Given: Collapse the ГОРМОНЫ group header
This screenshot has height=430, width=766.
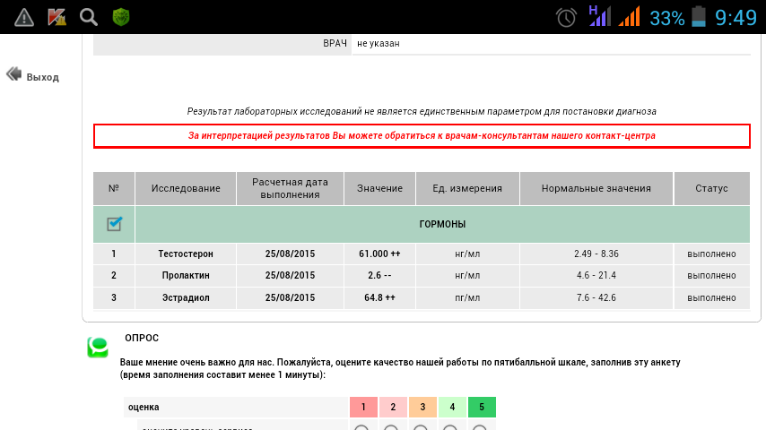Looking at the screenshot, I should tap(442, 224).
